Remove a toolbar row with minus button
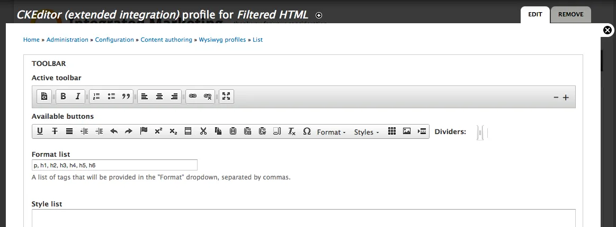 (x=556, y=97)
